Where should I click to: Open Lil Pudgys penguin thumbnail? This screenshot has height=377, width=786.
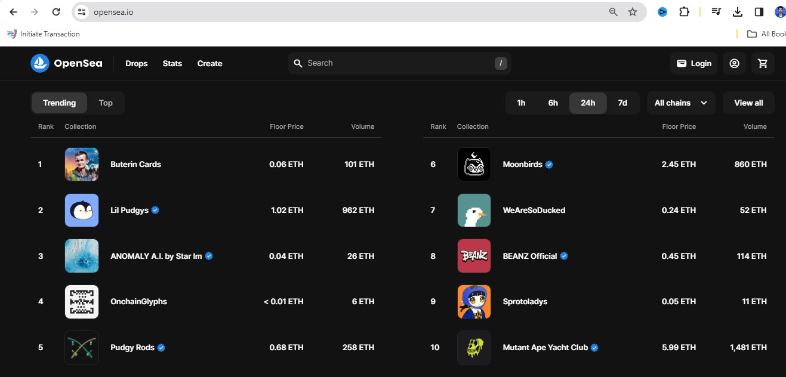(x=82, y=210)
